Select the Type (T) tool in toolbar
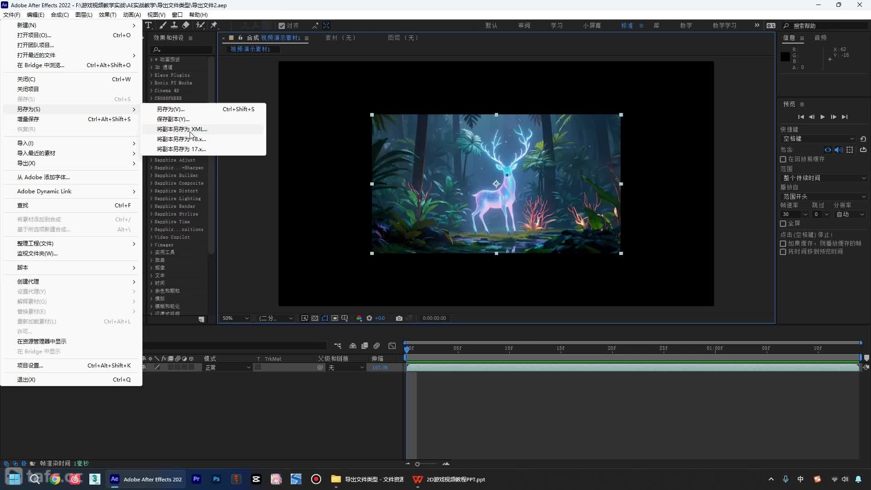Screen dimensions: 871x490 click(148, 25)
